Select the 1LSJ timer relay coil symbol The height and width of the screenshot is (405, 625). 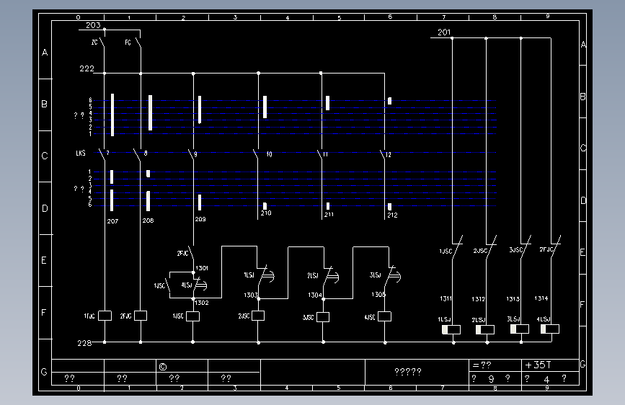(451, 329)
